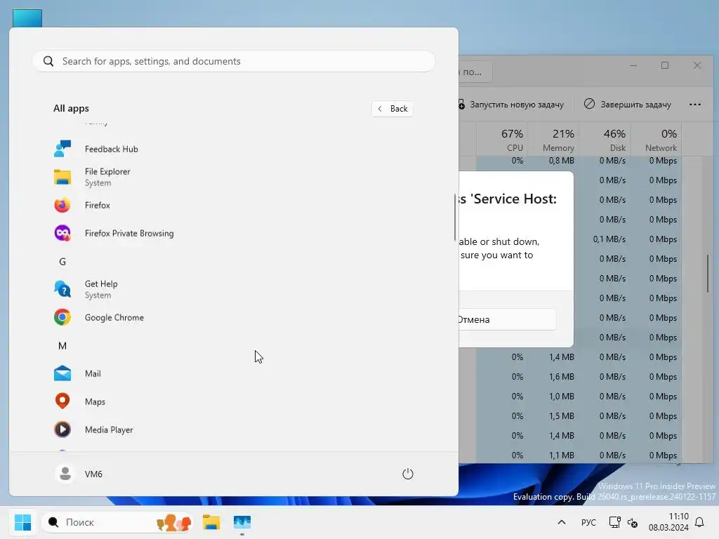719x539 pixels.
Task: Open Feedback Hub from All apps
Action: pos(112,149)
